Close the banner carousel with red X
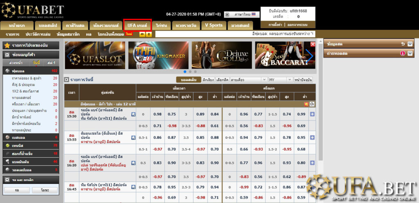419x203 pixels. [313, 44]
